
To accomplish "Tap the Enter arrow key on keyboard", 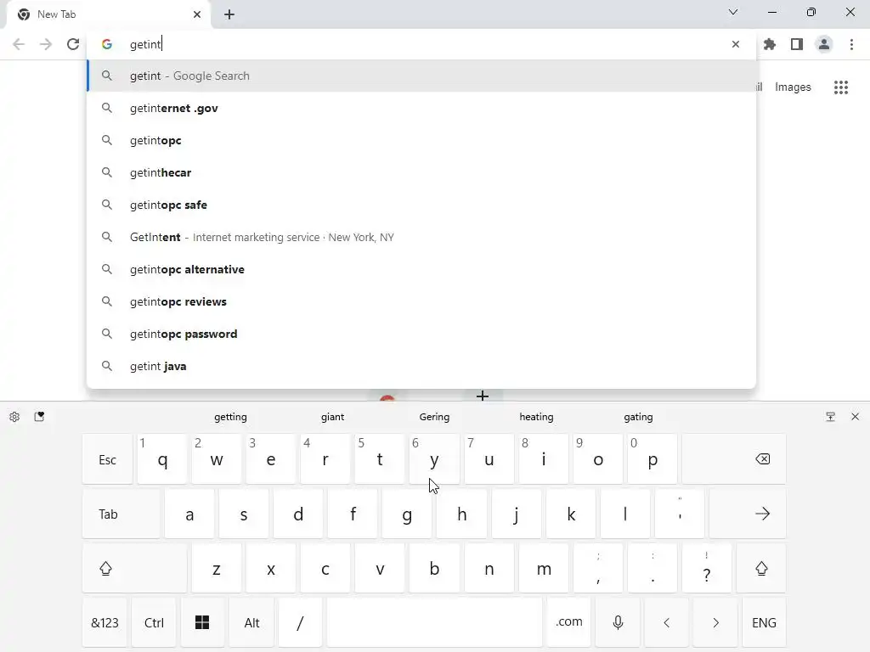I will point(748,514).
